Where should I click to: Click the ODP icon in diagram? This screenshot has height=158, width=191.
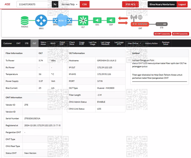pos(111,20)
